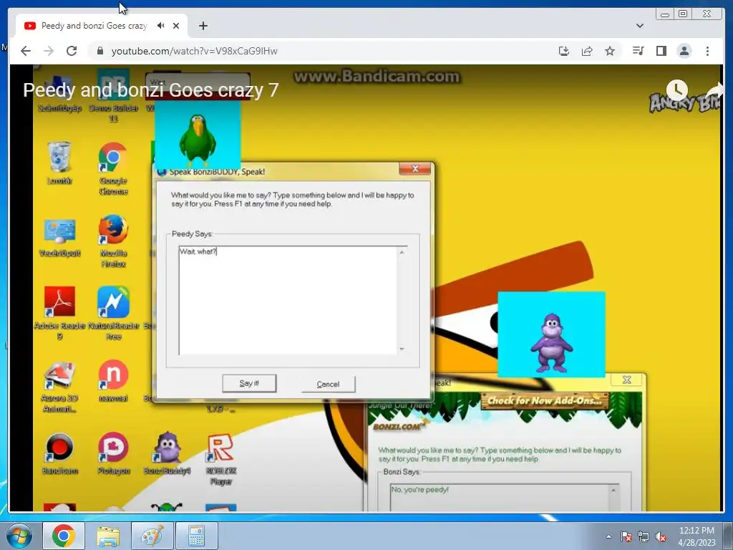This screenshot has width=733, height=550.
Task: Open File Explorer from the taskbar
Action: (108, 536)
